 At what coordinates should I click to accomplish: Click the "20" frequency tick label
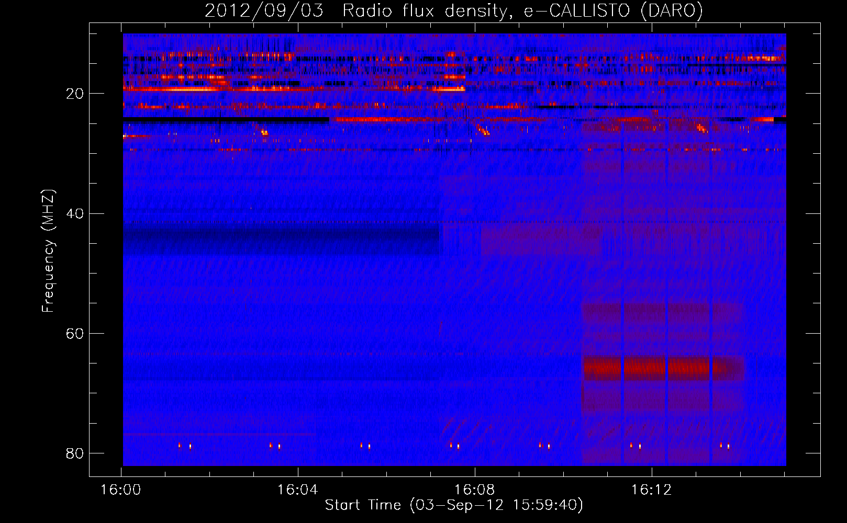pos(74,94)
